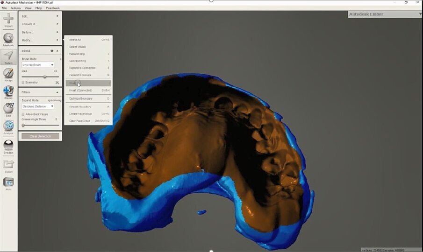Click the Clear Selection button

[40, 136]
